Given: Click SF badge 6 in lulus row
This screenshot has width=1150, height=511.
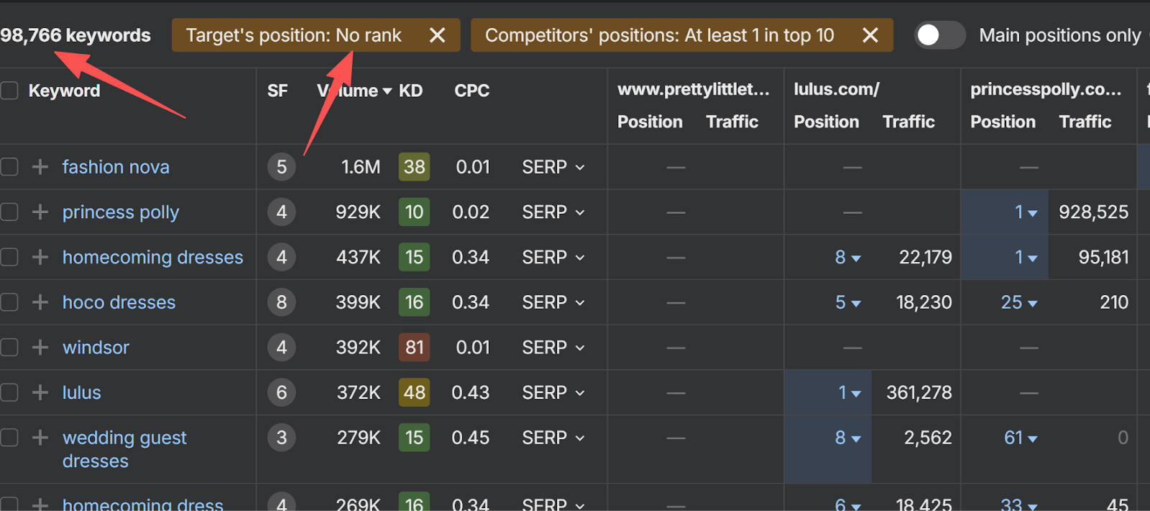Looking at the screenshot, I should coord(281,393).
